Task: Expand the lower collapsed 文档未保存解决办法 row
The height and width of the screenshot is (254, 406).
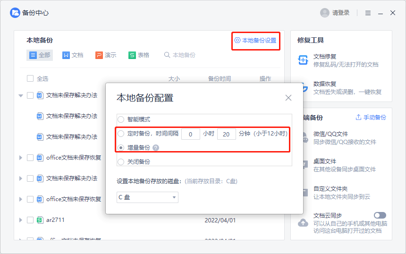Action: coord(21,178)
